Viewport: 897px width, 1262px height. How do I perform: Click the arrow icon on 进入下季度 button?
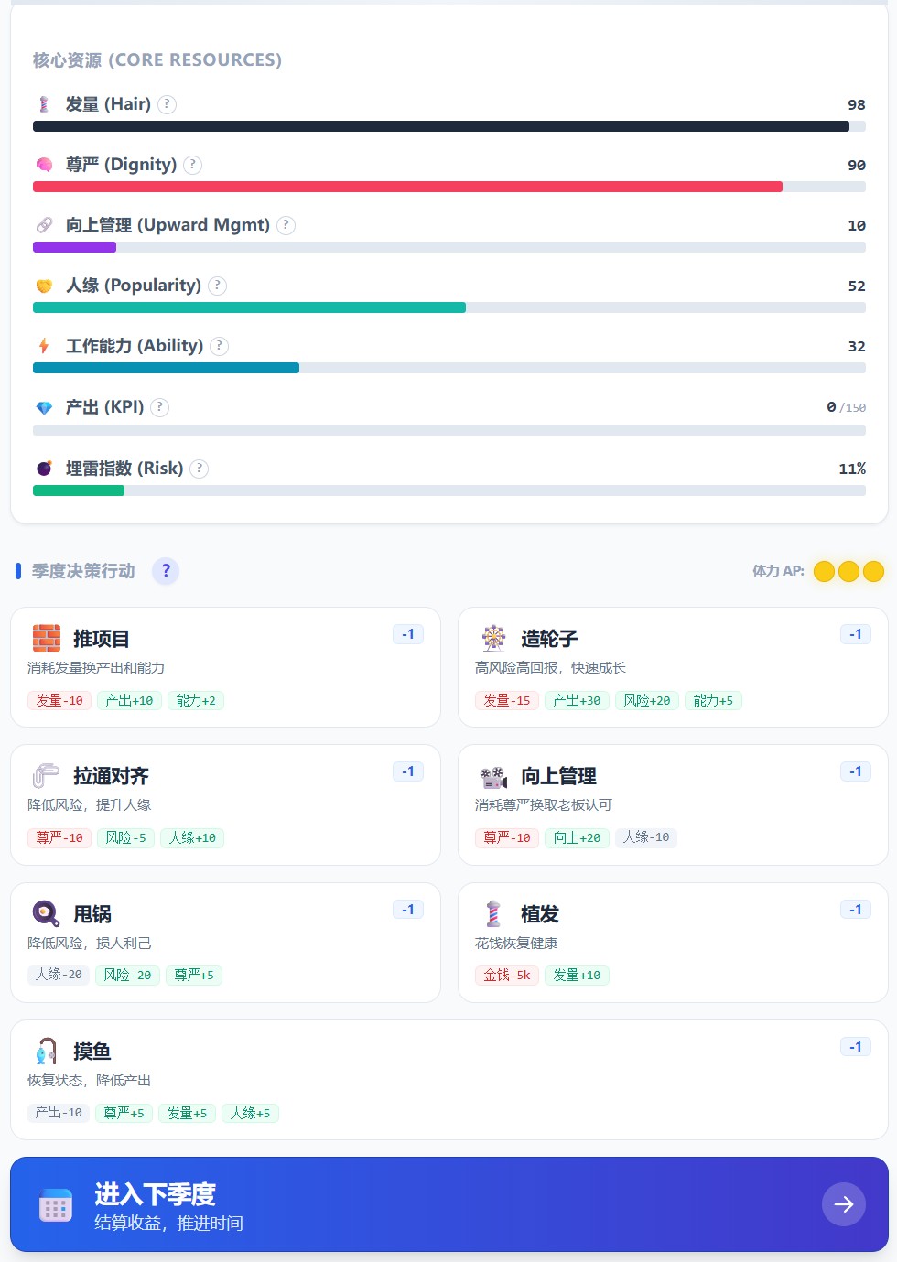pyautogui.click(x=843, y=1204)
